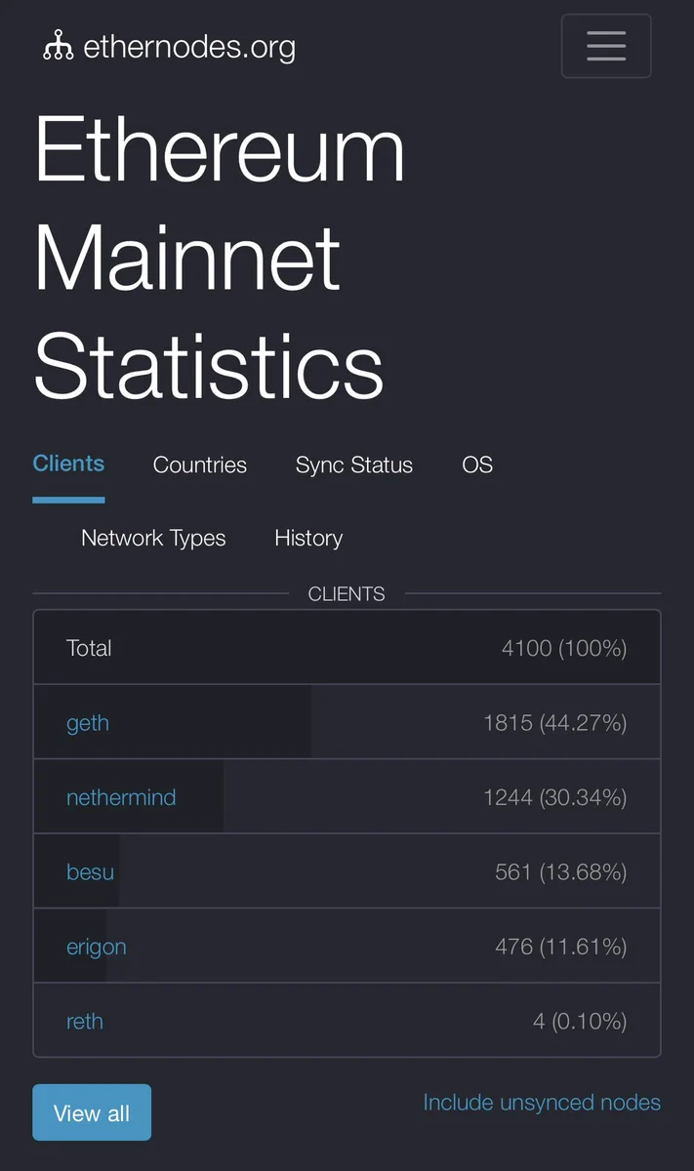Open the Network Types tab

(x=153, y=539)
